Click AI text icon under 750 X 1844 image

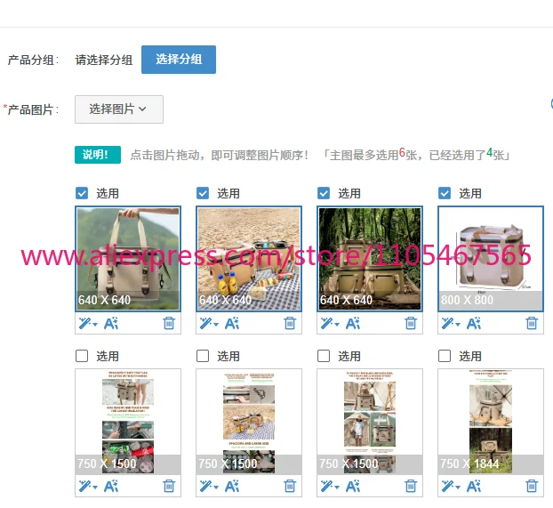tap(474, 486)
